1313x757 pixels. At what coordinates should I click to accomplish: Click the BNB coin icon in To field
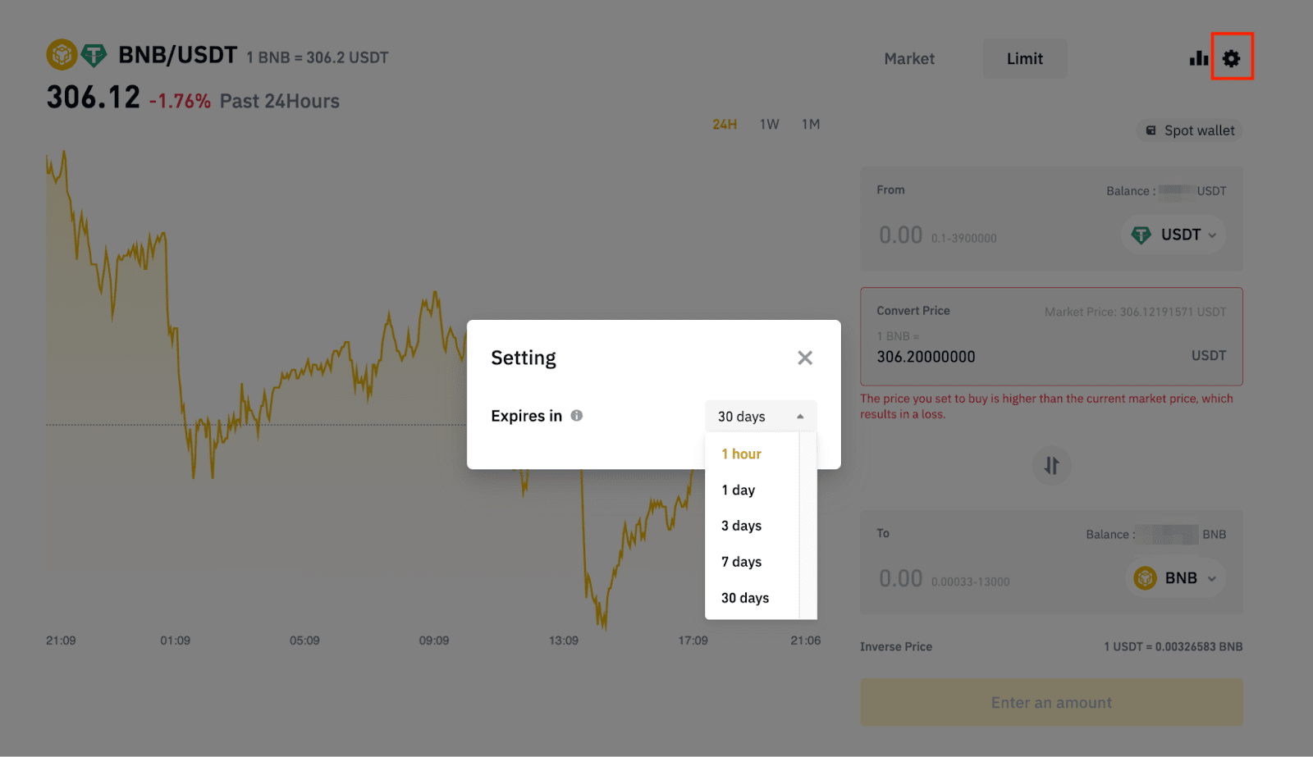pos(1145,578)
